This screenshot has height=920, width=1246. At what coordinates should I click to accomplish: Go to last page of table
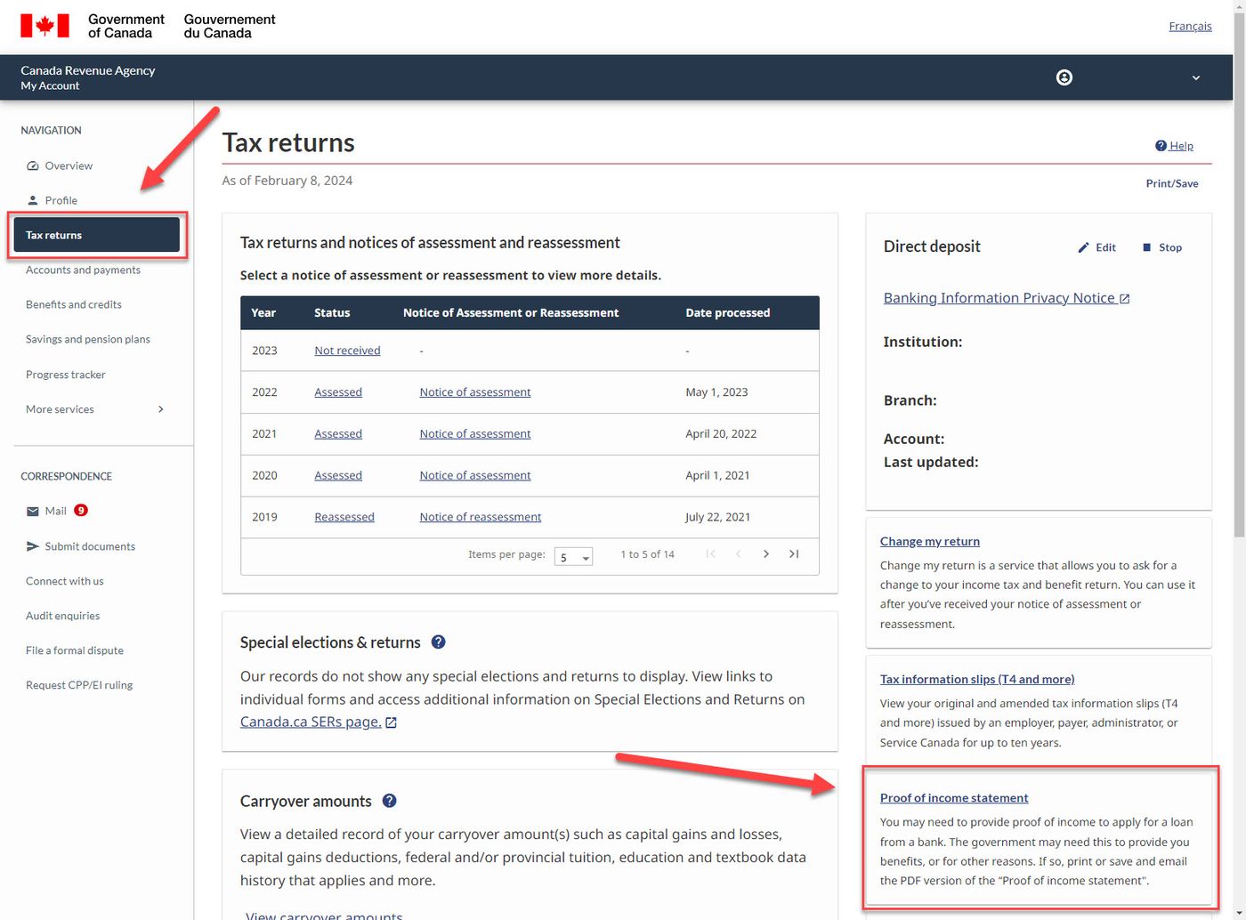(x=794, y=554)
